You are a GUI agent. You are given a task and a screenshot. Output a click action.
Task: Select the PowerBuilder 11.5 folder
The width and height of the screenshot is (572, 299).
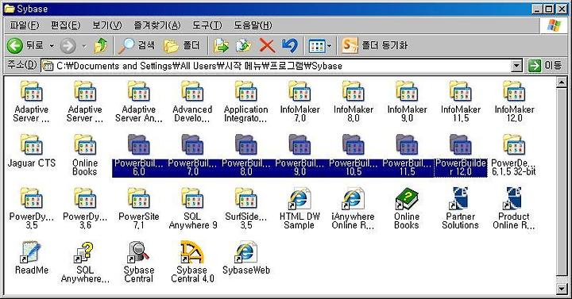407,155
